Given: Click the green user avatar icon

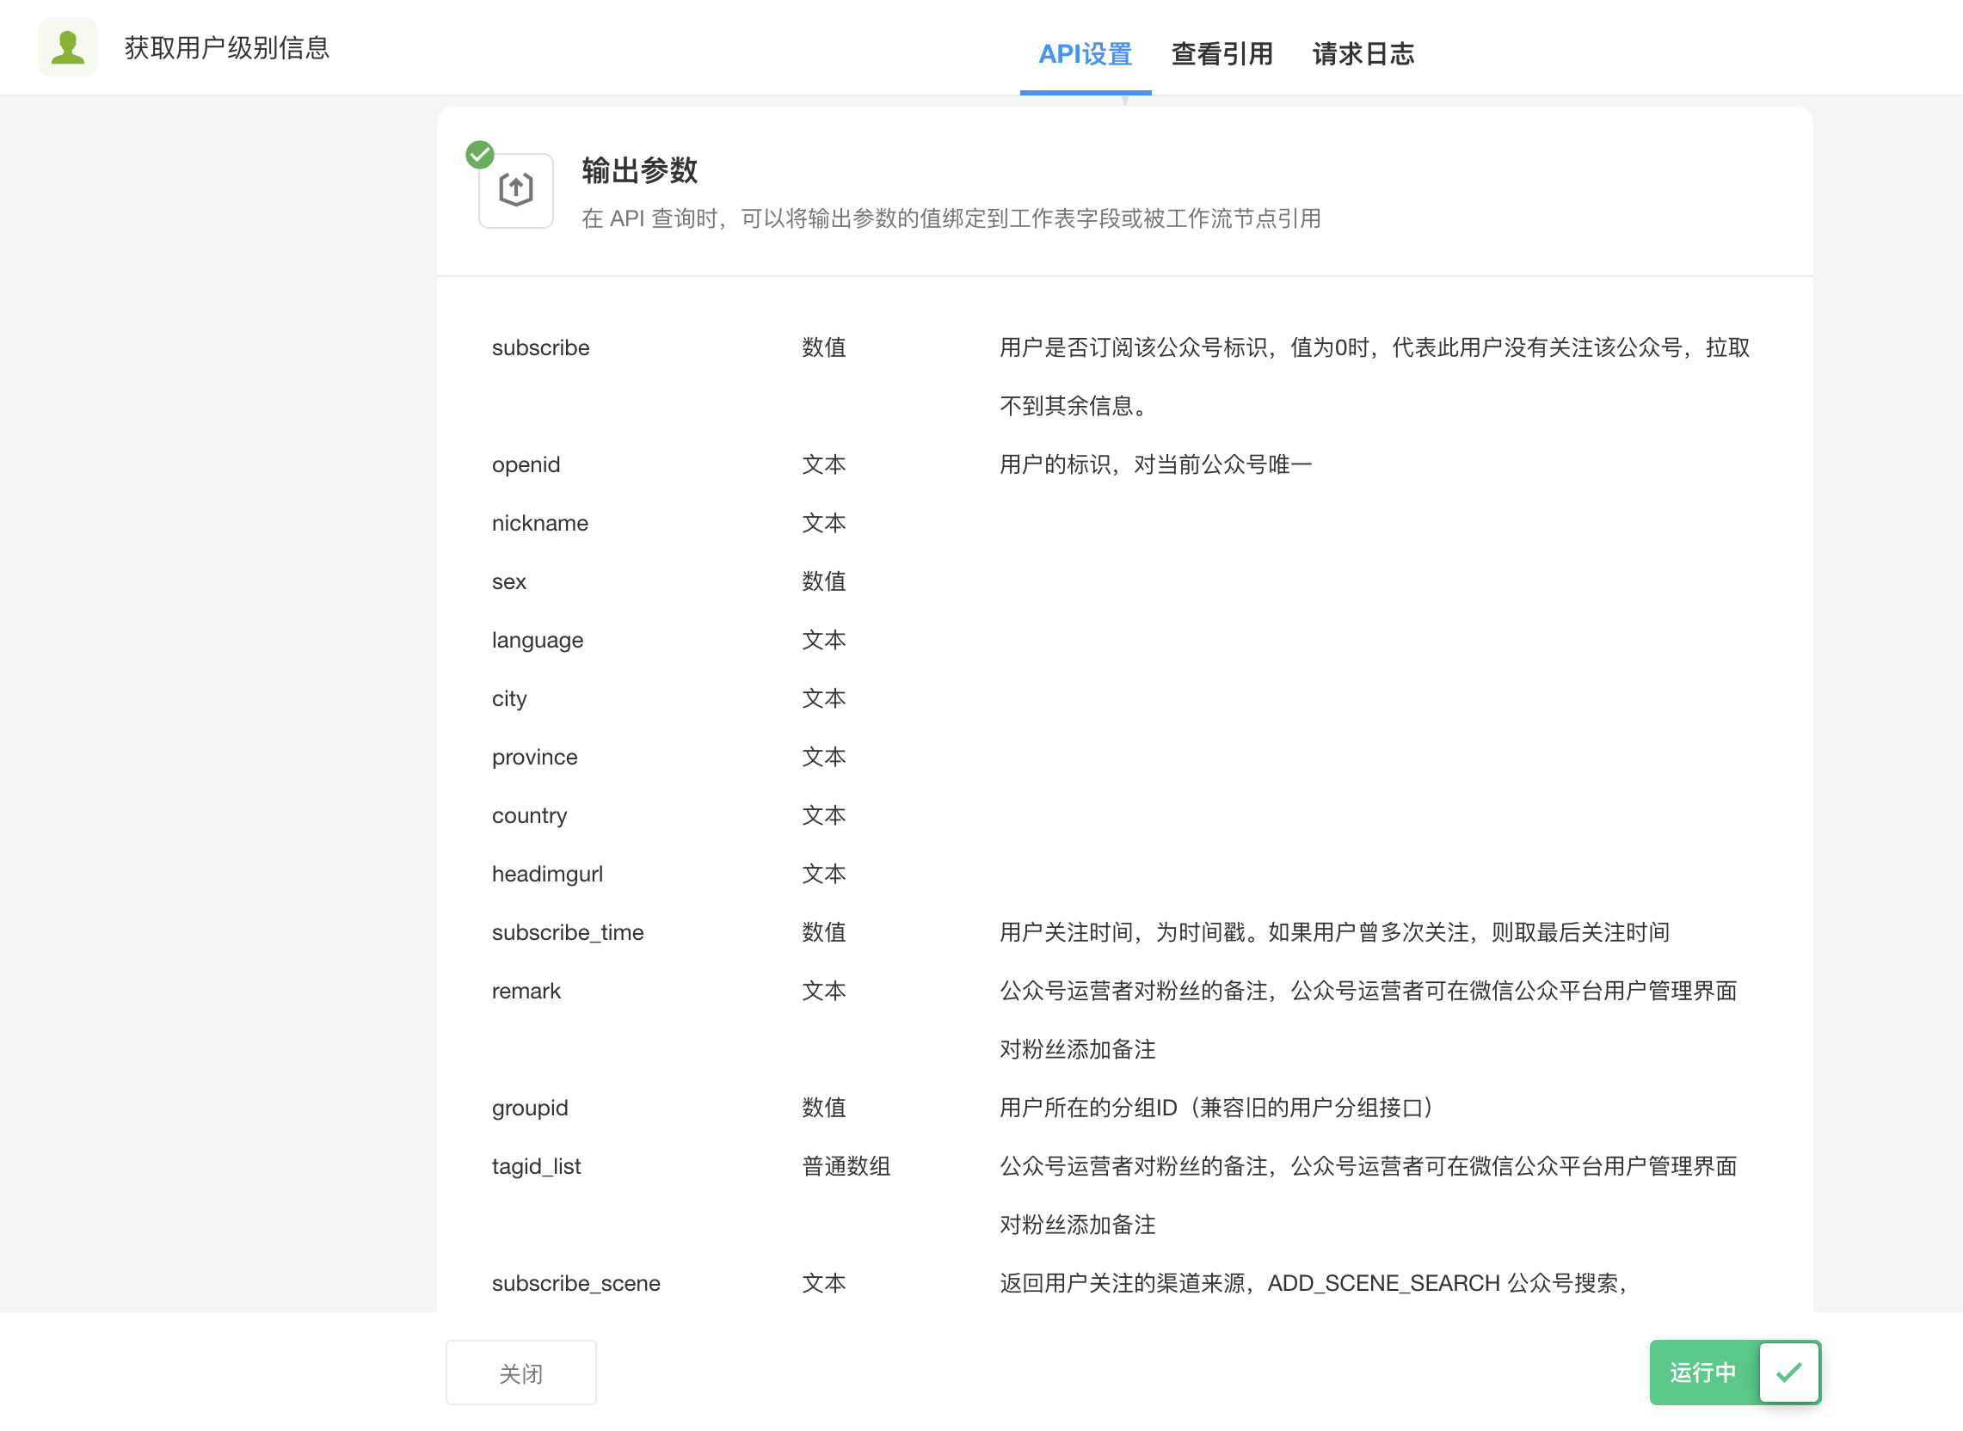Looking at the screenshot, I should click(x=68, y=47).
